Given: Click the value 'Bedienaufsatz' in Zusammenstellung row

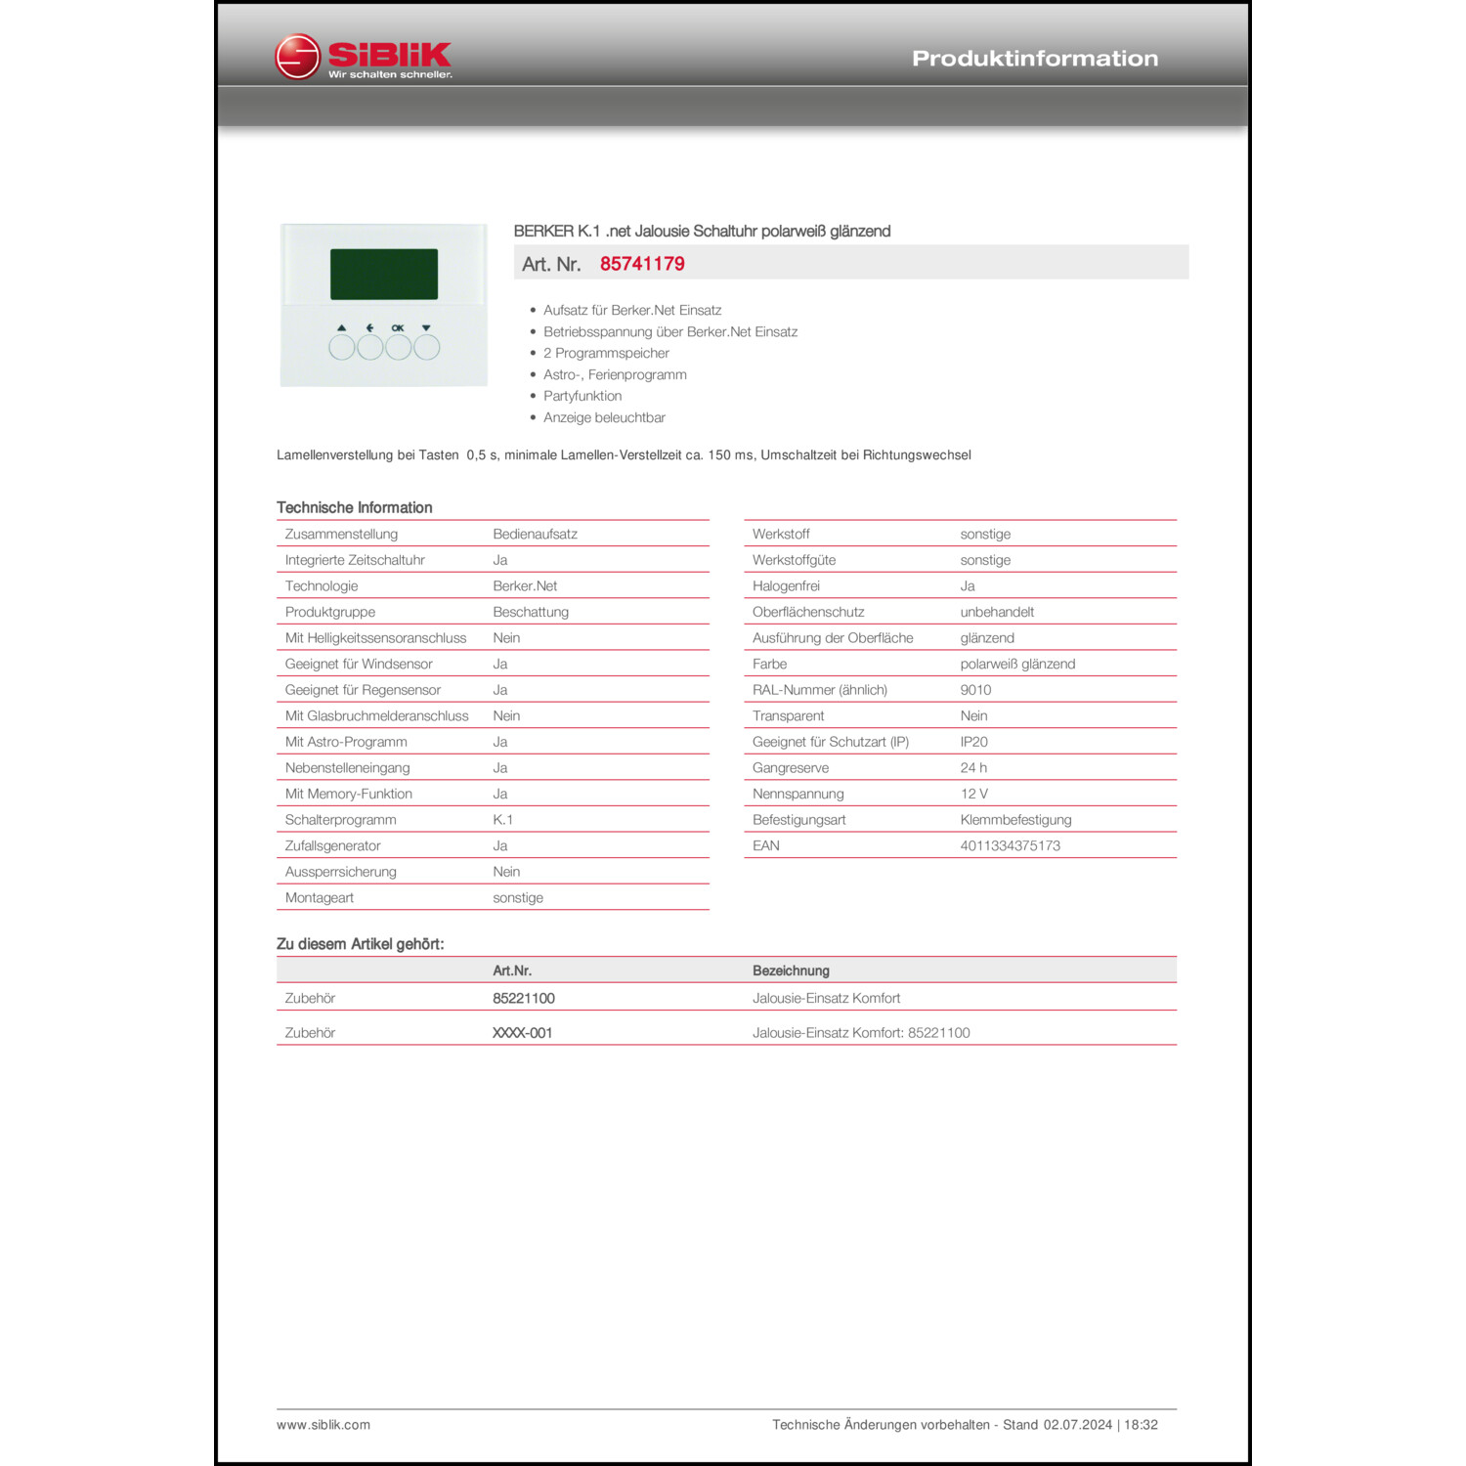Looking at the screenshot, I should (535, 534).
